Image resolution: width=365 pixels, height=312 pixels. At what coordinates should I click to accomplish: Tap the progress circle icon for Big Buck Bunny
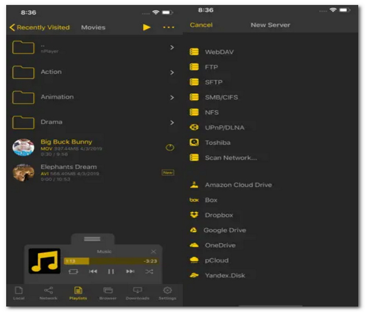[x=169, y=147]
